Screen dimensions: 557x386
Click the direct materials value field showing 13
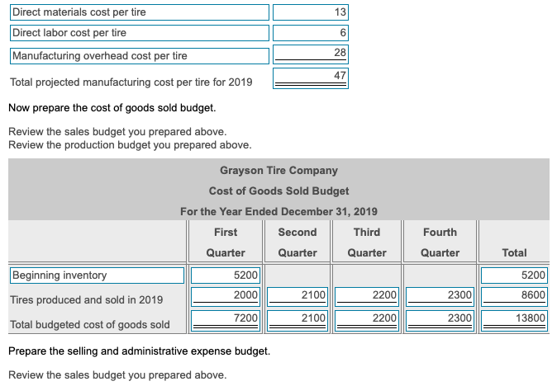coord(311,12)
